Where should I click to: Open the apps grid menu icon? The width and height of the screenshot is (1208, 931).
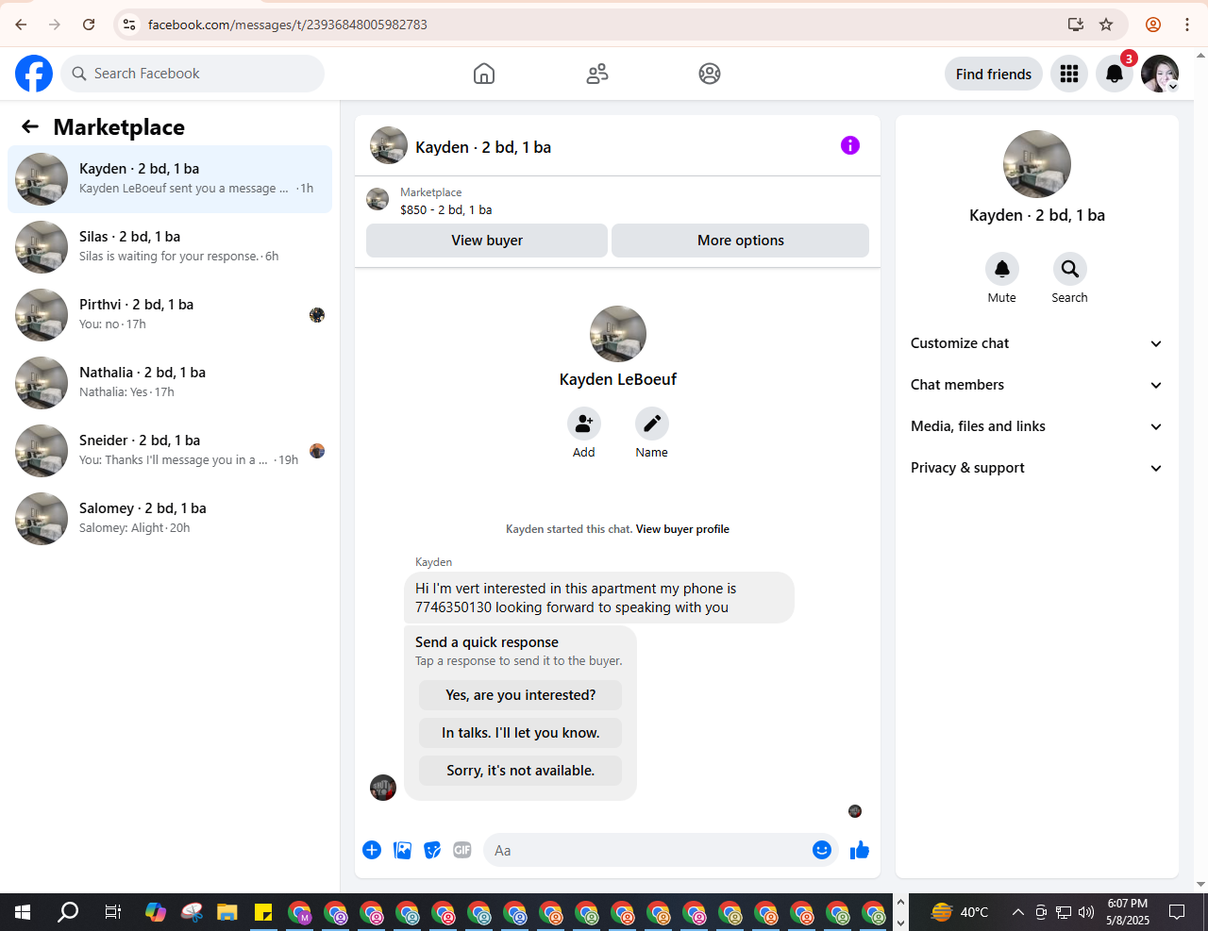[x=1069, y=74]
